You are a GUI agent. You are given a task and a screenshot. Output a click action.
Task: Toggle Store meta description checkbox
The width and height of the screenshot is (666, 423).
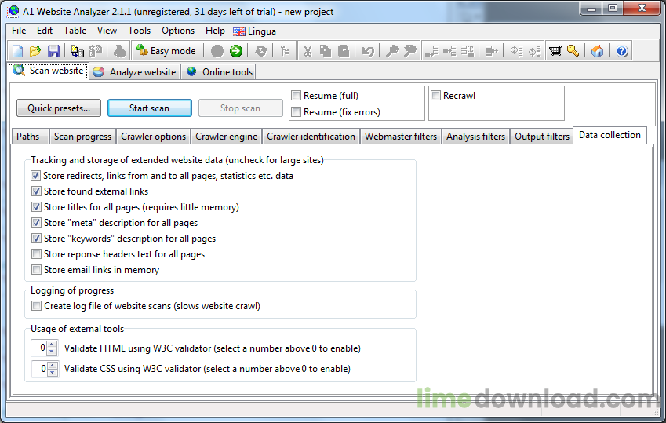[37, 223]
